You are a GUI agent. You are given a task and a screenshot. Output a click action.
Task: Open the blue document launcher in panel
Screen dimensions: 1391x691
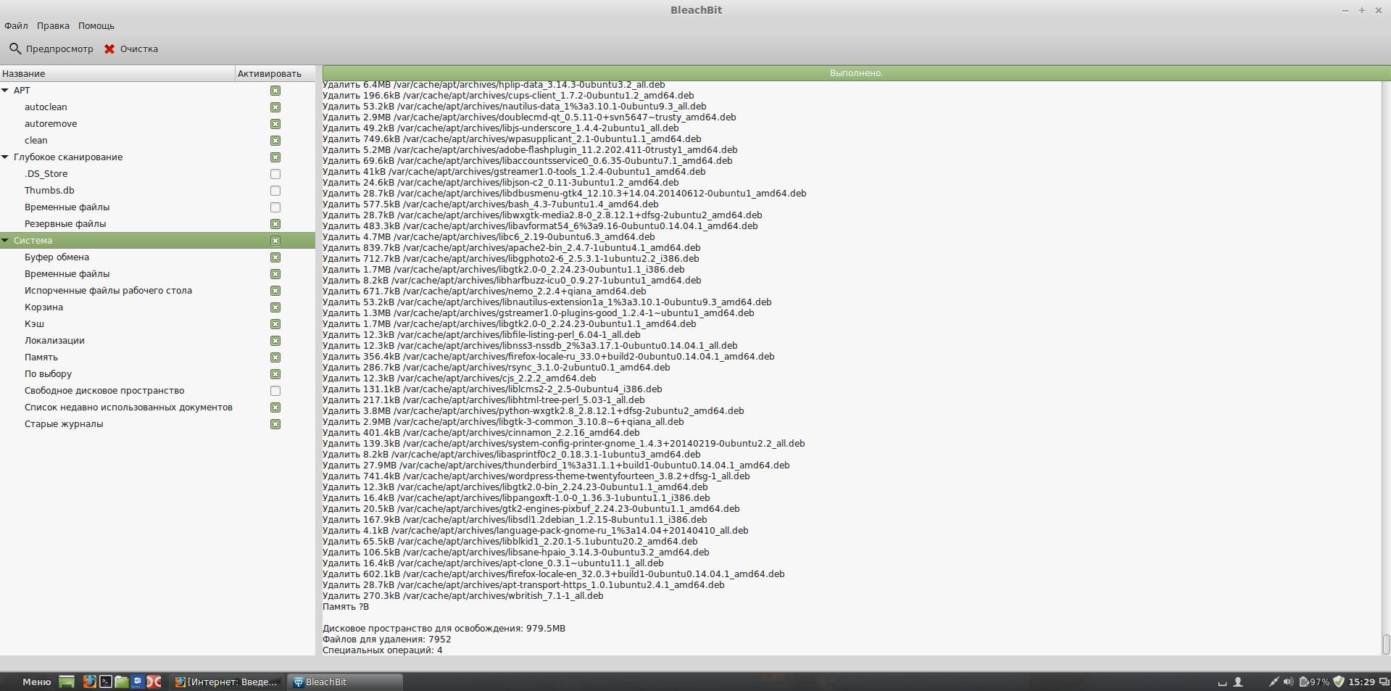point(137,682)
